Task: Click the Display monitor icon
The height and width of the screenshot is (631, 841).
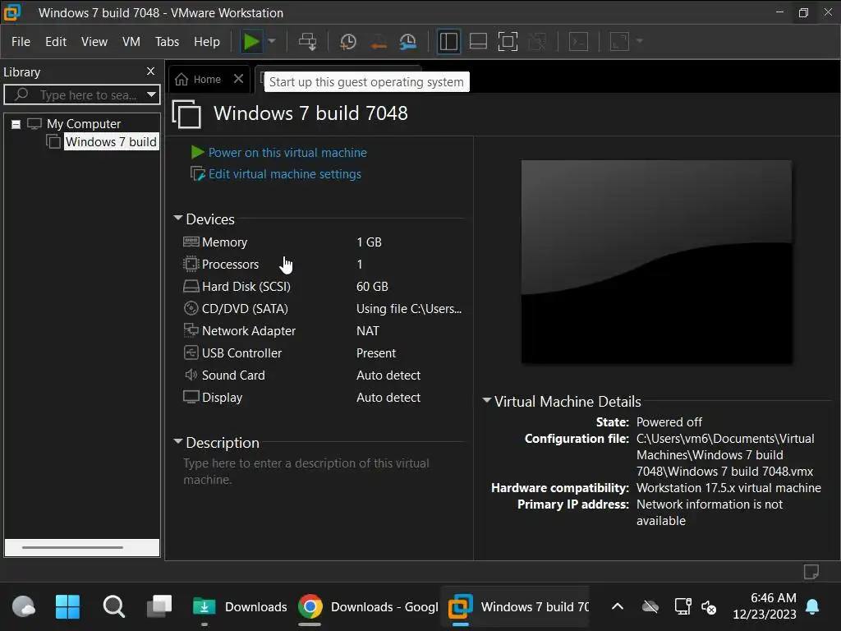Action: [191, 397]
